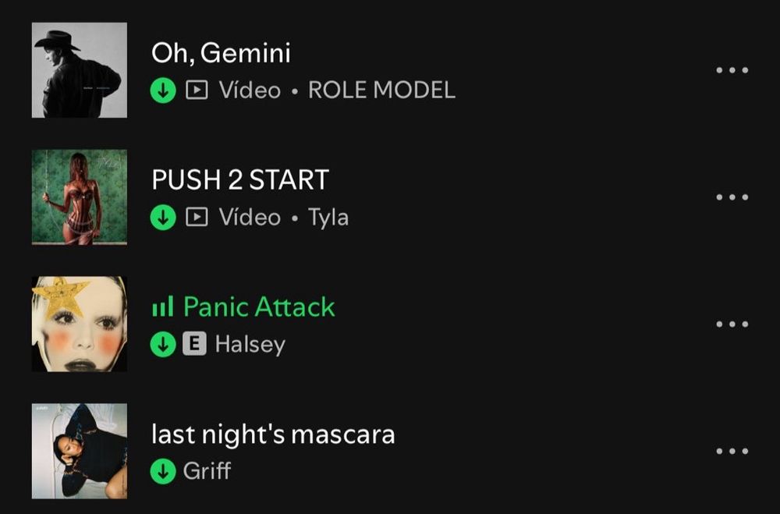The height and width of the screenshot is (514, 780).
Task: Expand options menu for Panic Attack
Action: [x=732, y=324]
